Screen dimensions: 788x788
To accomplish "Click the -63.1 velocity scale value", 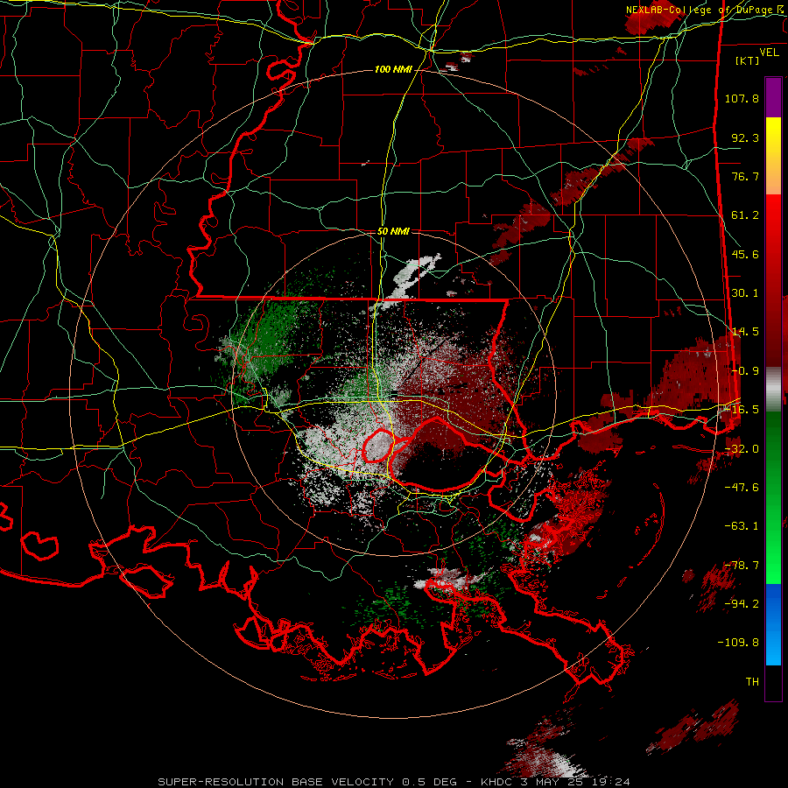I will point(742,526).
